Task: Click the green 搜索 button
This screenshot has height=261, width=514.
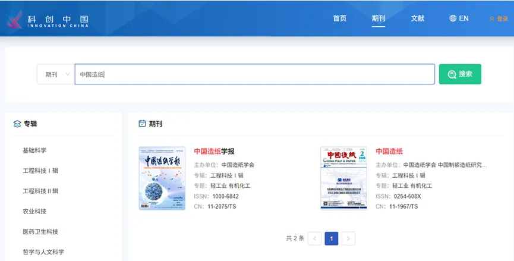Action: click(x=461, y=74)
